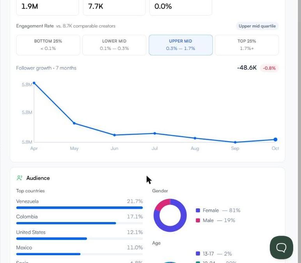Click the United States country label
Viewport: 301px width, 263px height.
click(31, 232)
